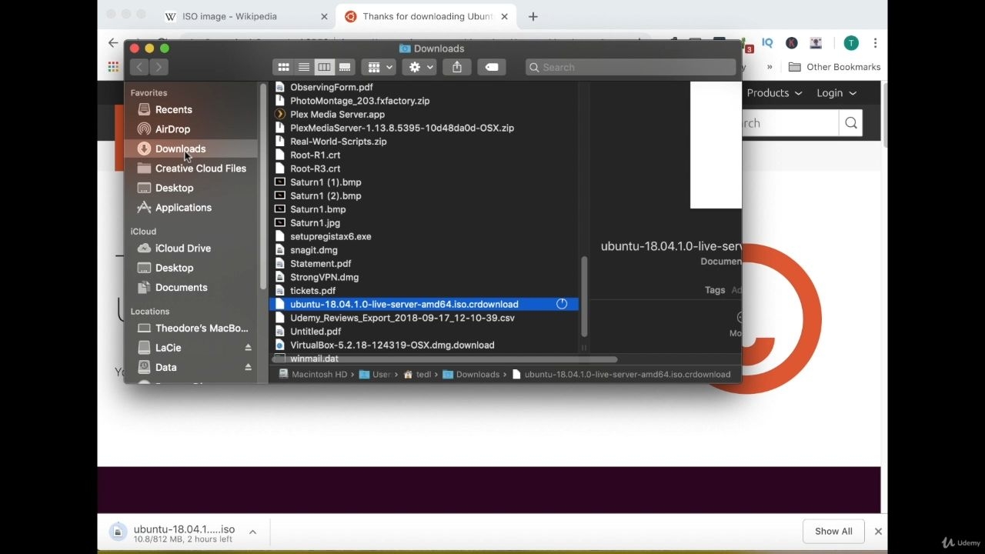Select Downloads in the Finder sidebar
Viewport: 985px width, 554px height.
[x=191, y=149]
